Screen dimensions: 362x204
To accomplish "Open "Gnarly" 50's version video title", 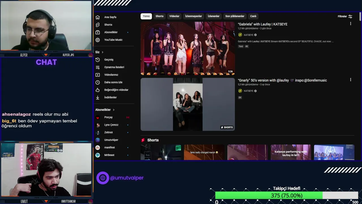I will [282, 80].
